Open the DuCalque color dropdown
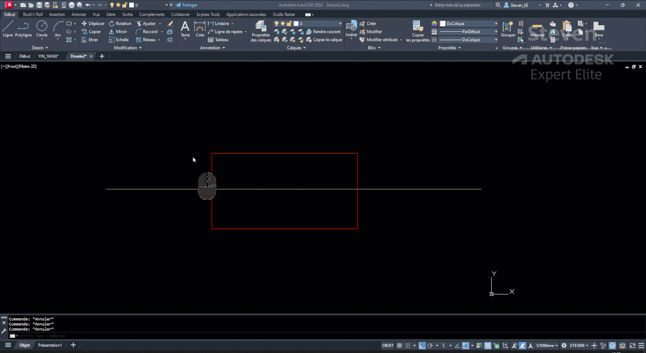Image resolution: width=646 pixels, height=353 pixels. click(469, 24)
